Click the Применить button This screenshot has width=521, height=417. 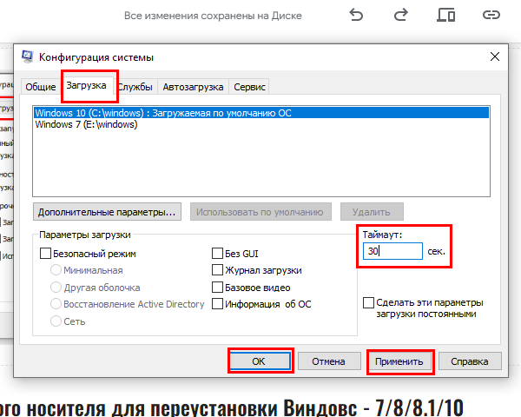[399, 361]
